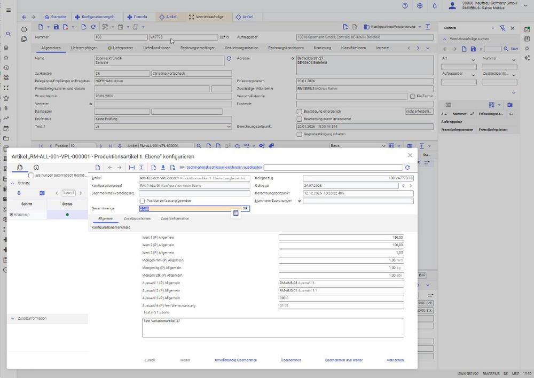
Task: Collapse the Zusatzinformation section
Action: point(13,318)
